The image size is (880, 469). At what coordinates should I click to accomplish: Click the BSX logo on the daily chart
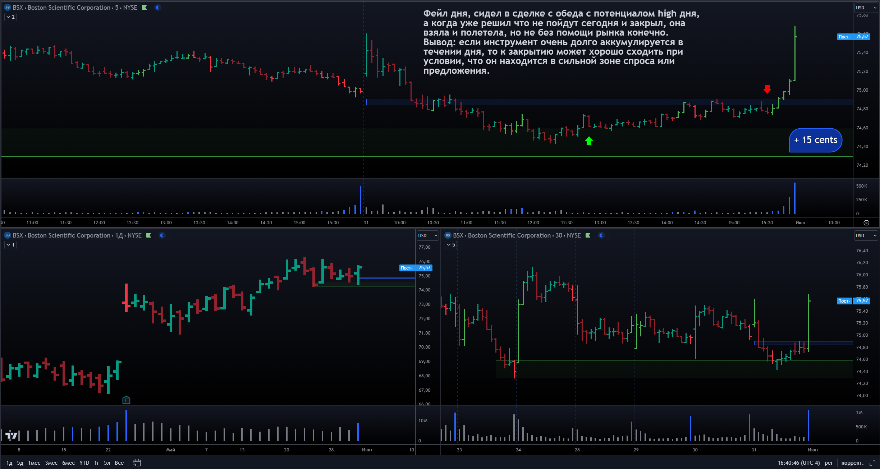pos(8,235)
